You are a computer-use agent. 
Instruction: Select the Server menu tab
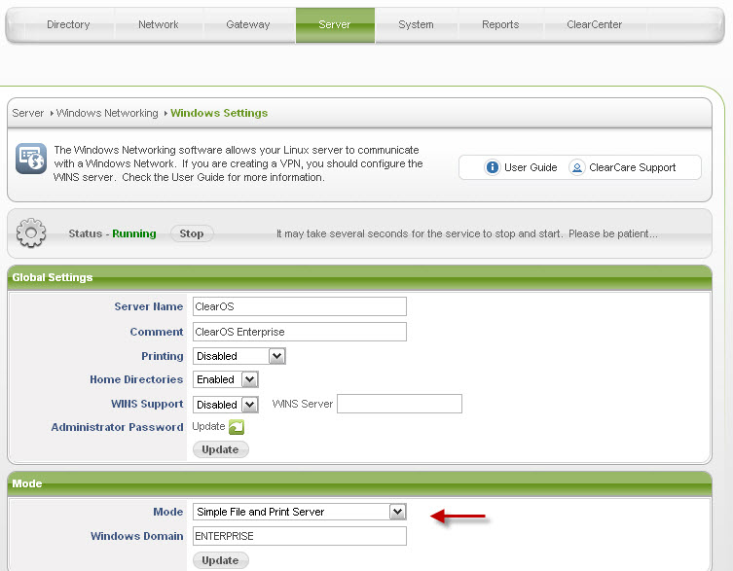coord(335,24)
